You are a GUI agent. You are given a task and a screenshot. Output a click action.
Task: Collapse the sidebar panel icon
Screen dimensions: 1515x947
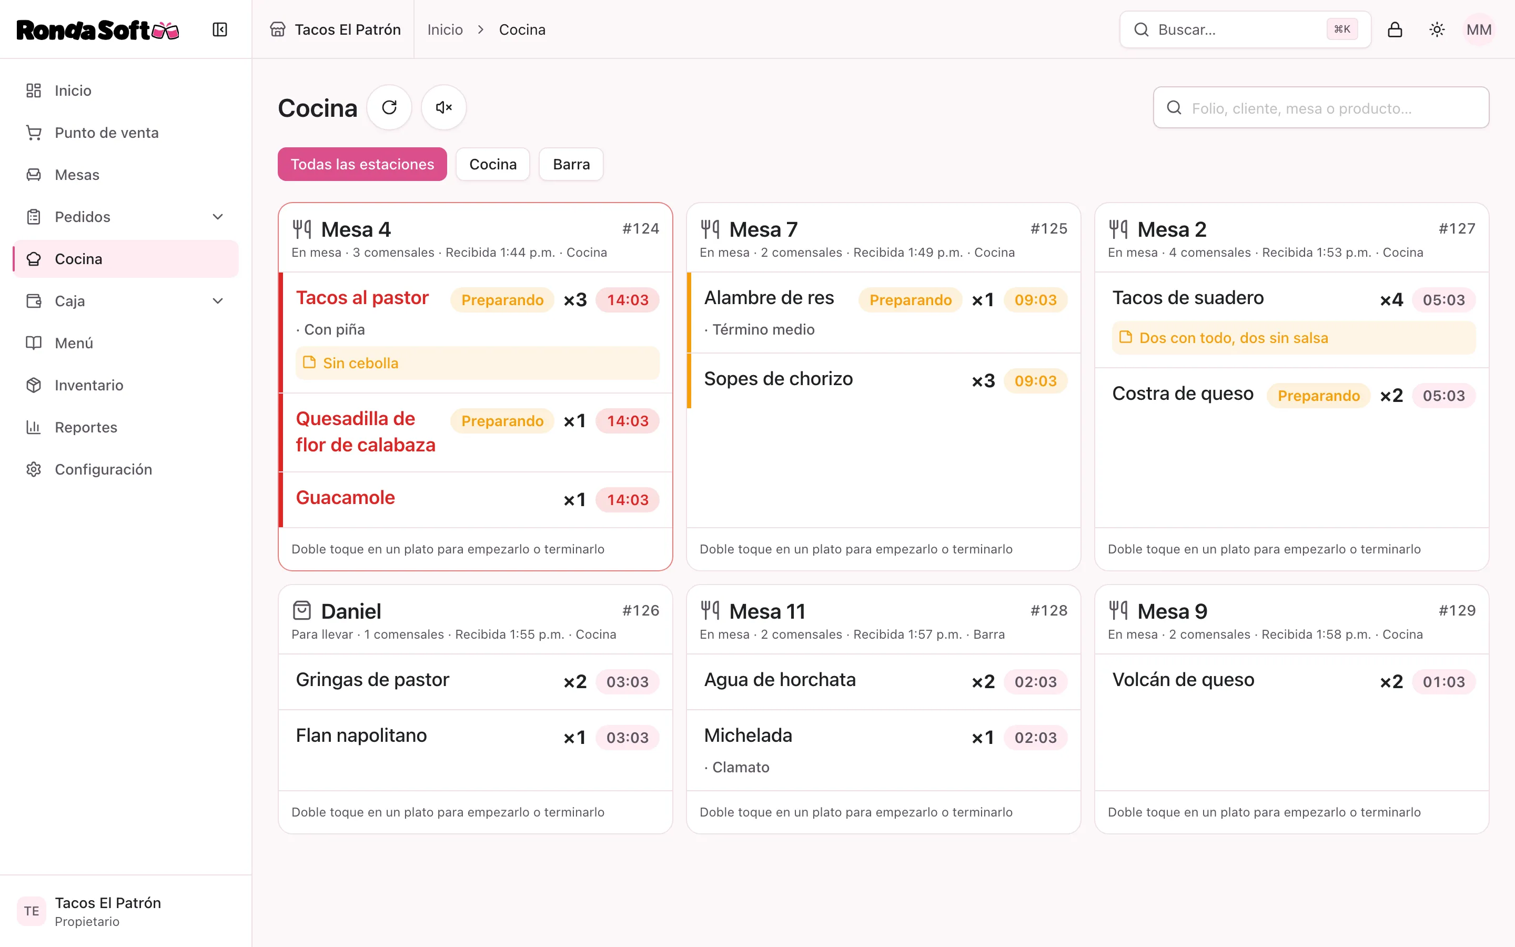[x=220, y=29]
